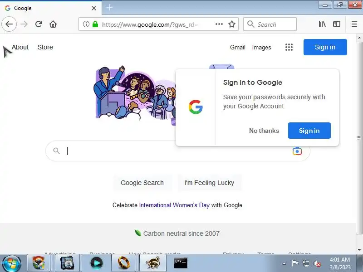Bookmark this page with the star icon

coord(232,24)
